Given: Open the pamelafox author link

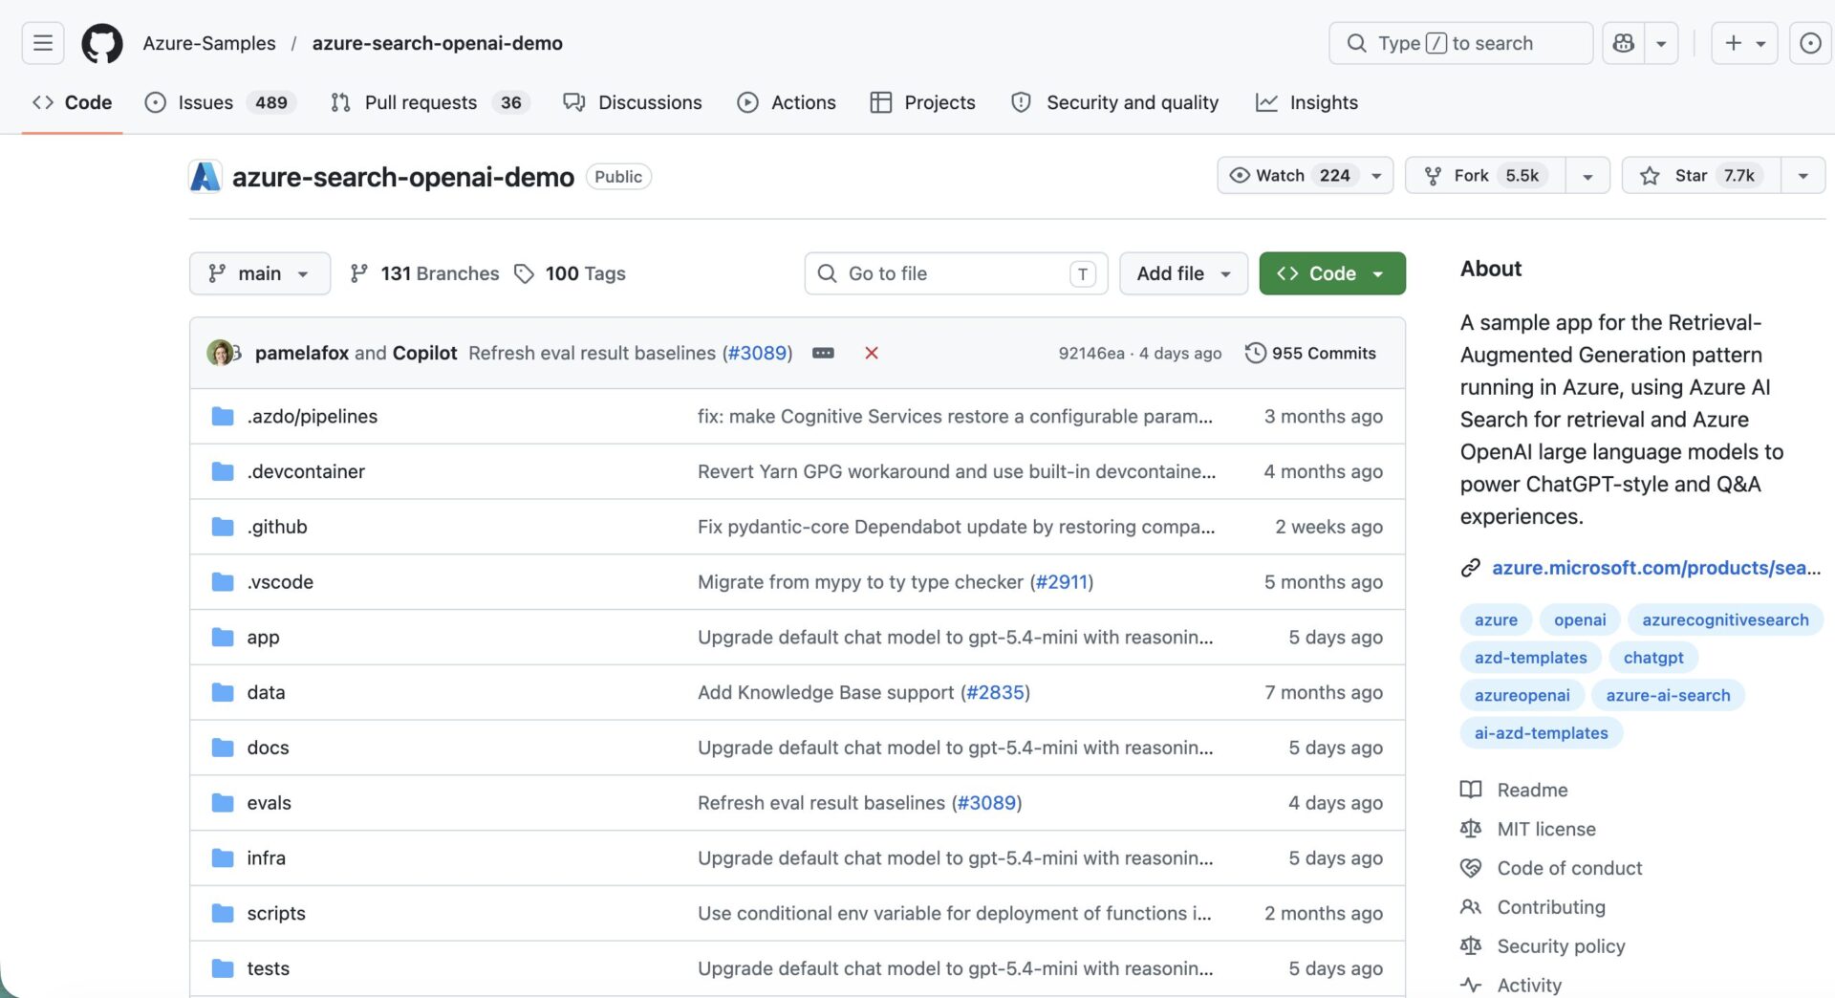Looking at the screenshot, I should tap(302, 353).
